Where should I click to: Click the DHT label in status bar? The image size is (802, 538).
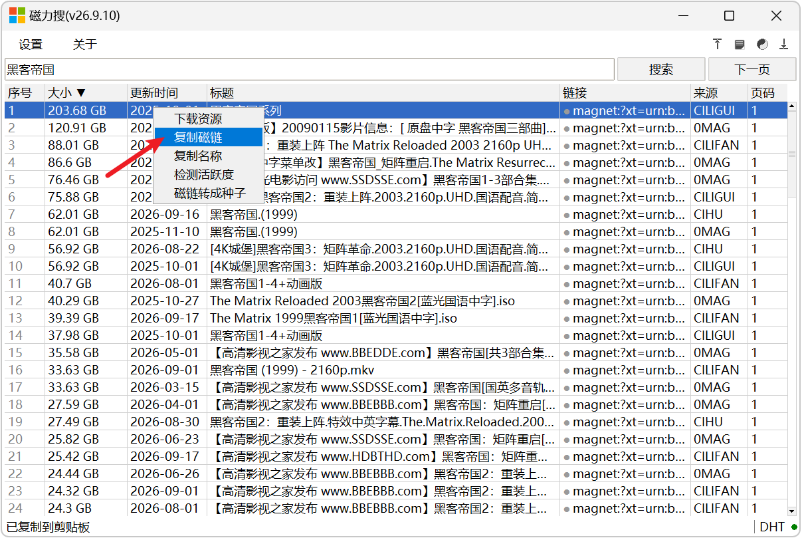(x=772, y=527)
